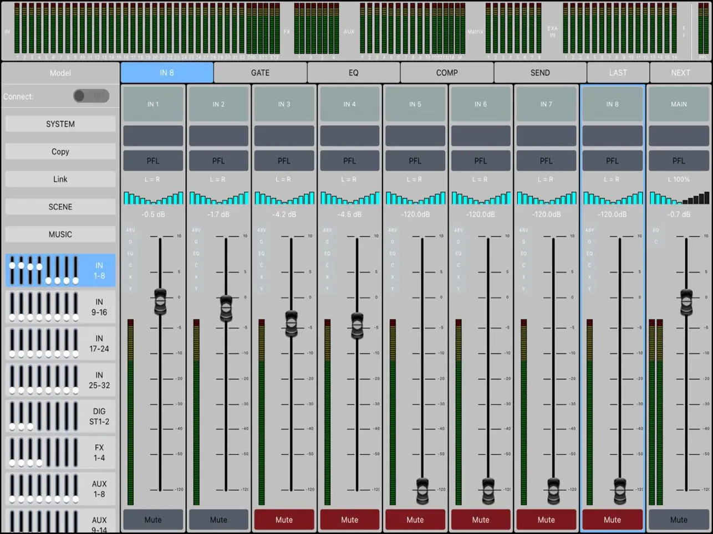Switch to the IN 17-24 fader bank
The image size is (713, 534).
click(60, 343)
